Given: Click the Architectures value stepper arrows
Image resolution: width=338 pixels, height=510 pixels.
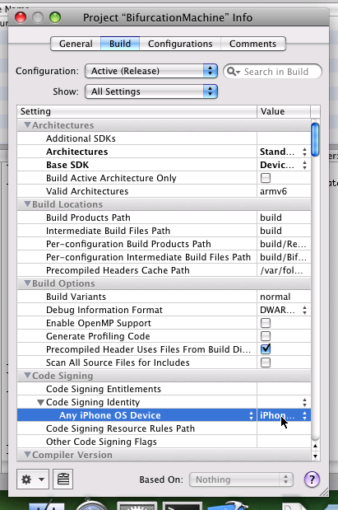Looking at the screenshot, I should tap(304, 152).
